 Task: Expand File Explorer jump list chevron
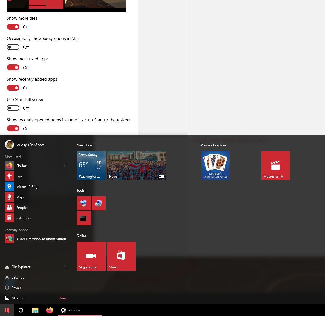click(65, 267)
